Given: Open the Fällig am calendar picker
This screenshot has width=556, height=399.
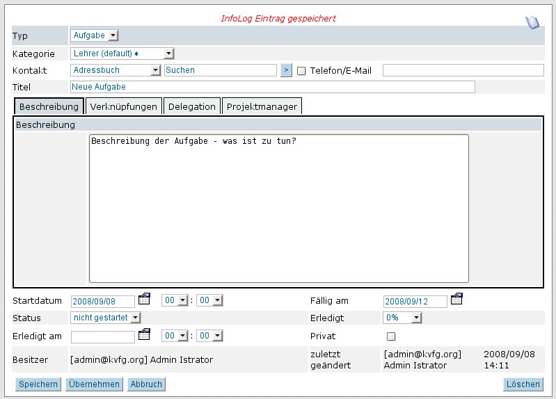Looking at the screenshot, I should pos(456,300).
